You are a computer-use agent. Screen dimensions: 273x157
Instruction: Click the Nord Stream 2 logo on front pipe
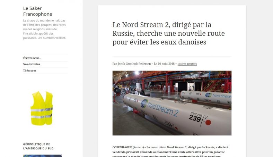point(159,108)
